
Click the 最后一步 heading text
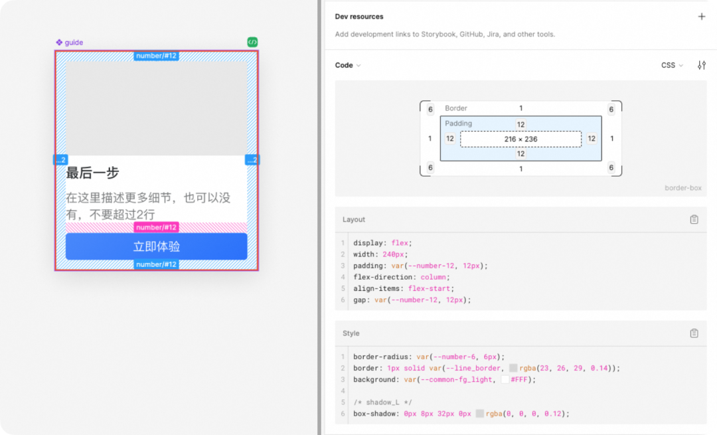tap(93, 173)
